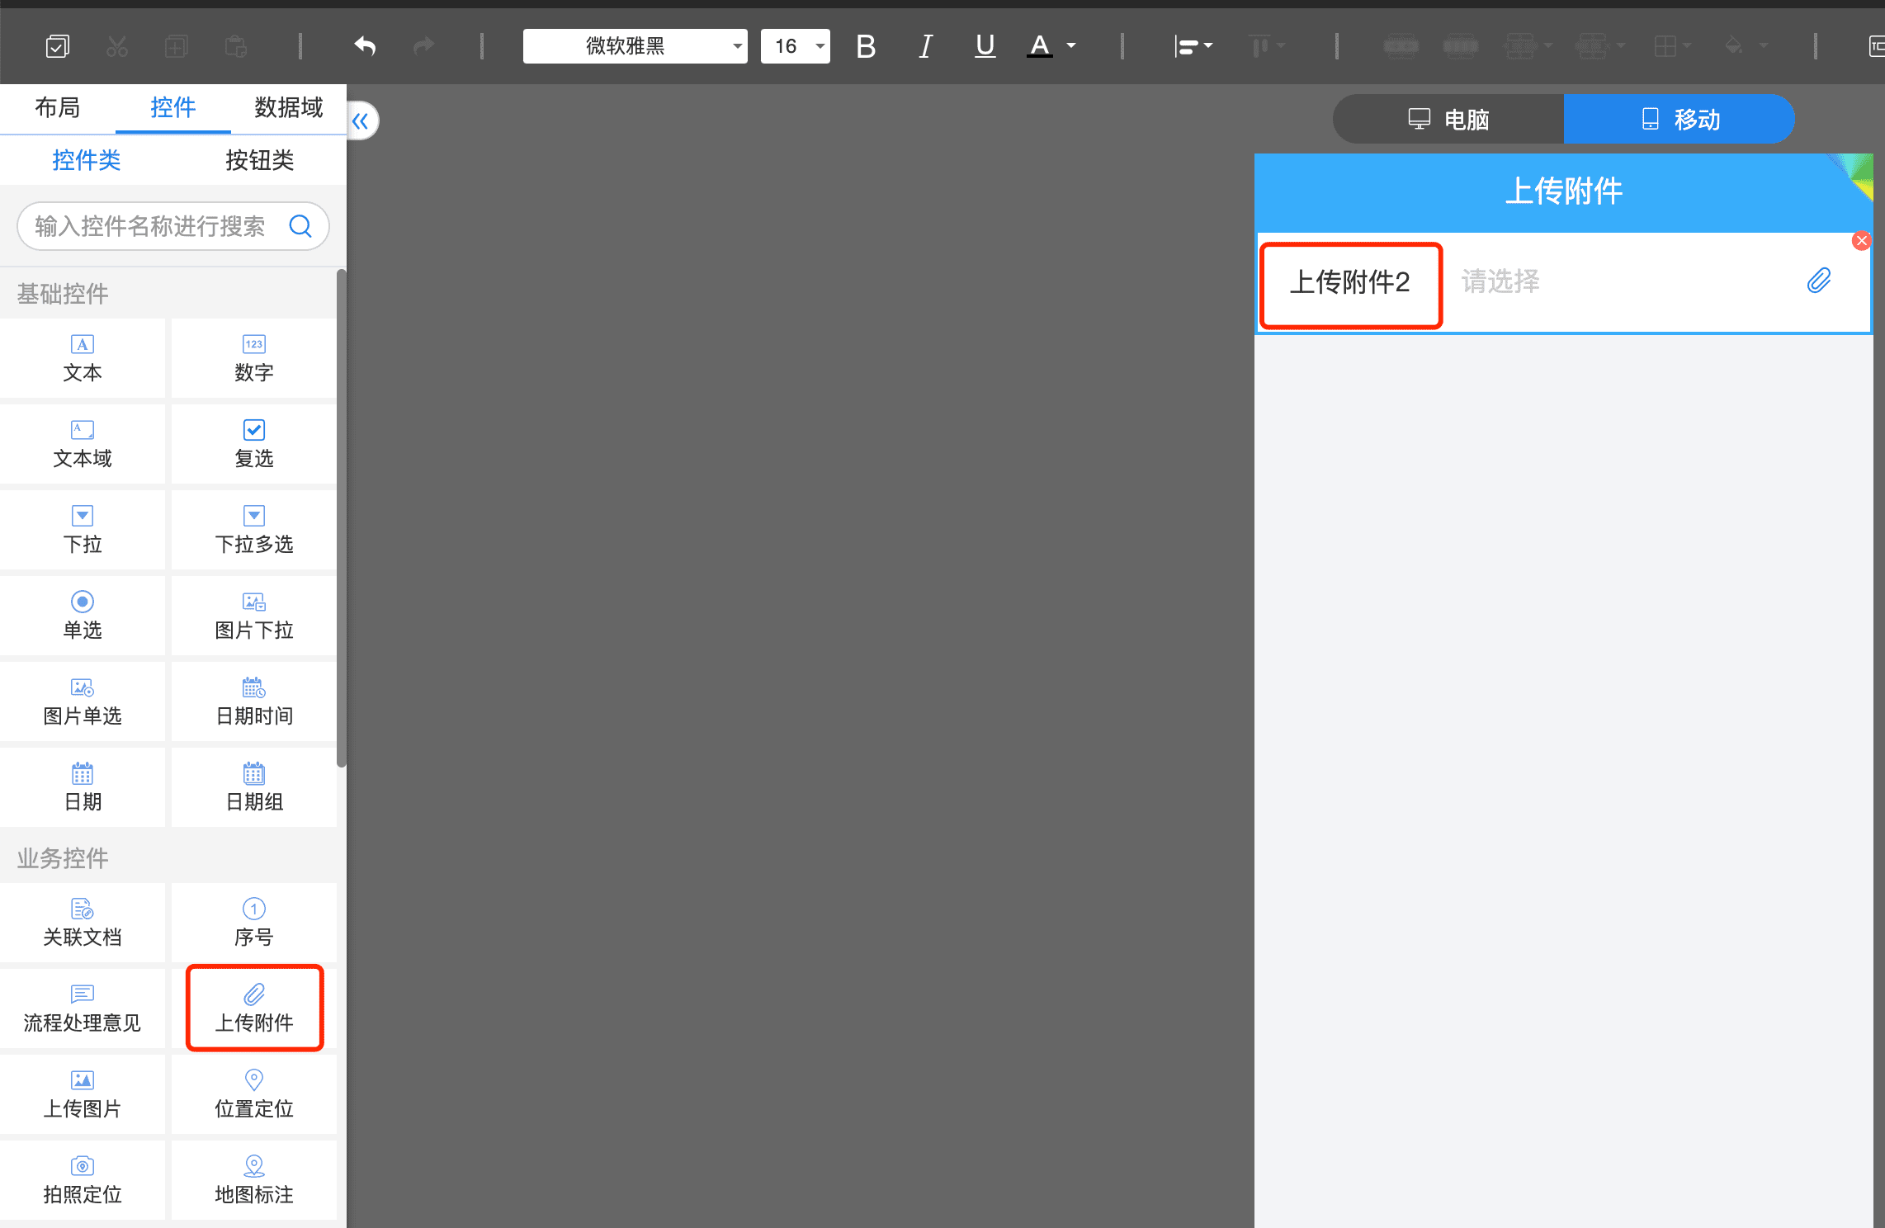The width and height of the screenshot is (1885, 1228).
Task: Select the 文本域 textarea control
Action: [x=83, y=445]
